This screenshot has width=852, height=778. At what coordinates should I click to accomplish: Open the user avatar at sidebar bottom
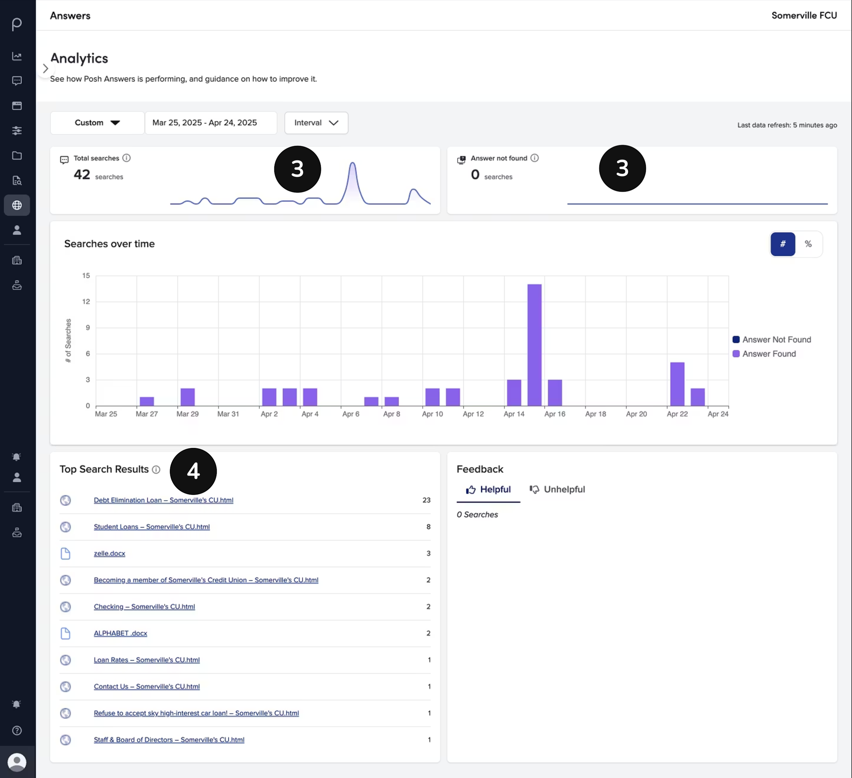click(17, 762)
